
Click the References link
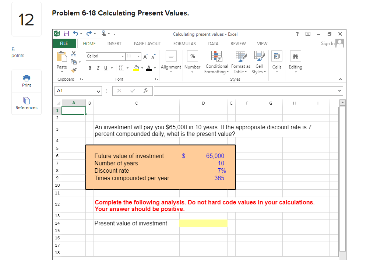[26, 103]
